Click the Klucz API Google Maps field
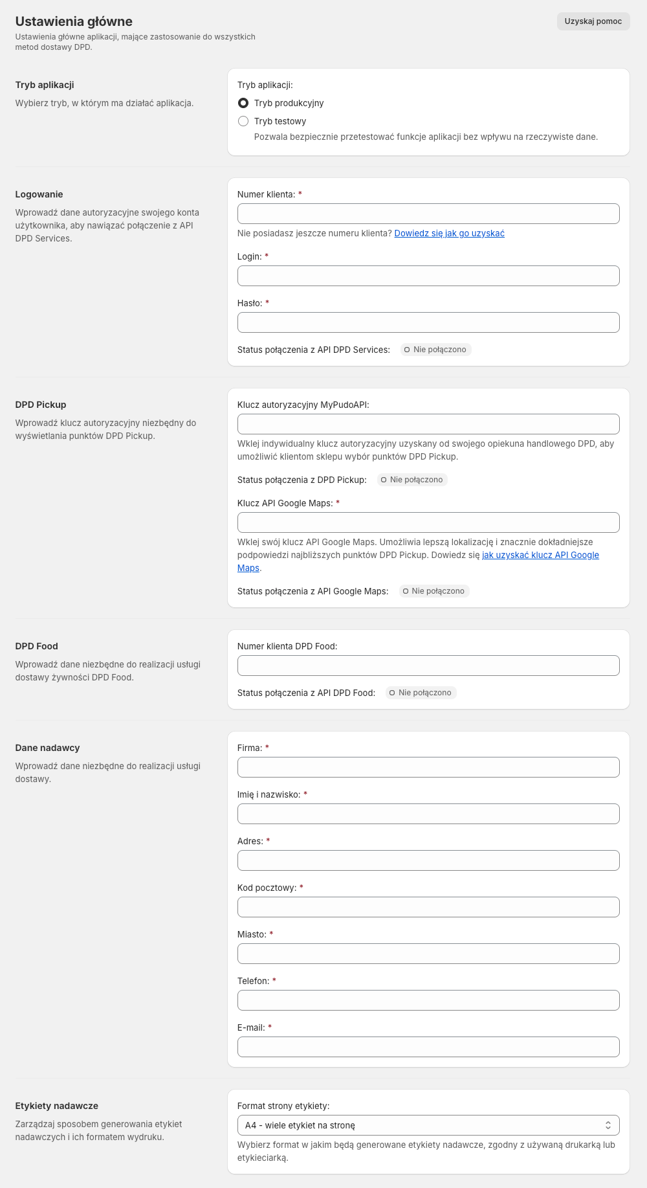 (x=428, y=522)
